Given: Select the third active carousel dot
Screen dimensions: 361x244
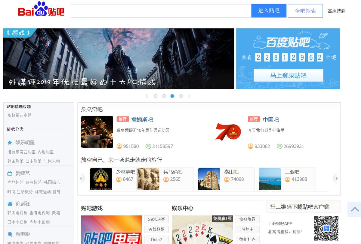Looking at the screenshot, I should coord(172,96).
